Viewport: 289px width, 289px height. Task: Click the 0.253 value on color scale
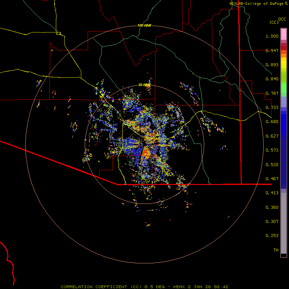[272, 236]
